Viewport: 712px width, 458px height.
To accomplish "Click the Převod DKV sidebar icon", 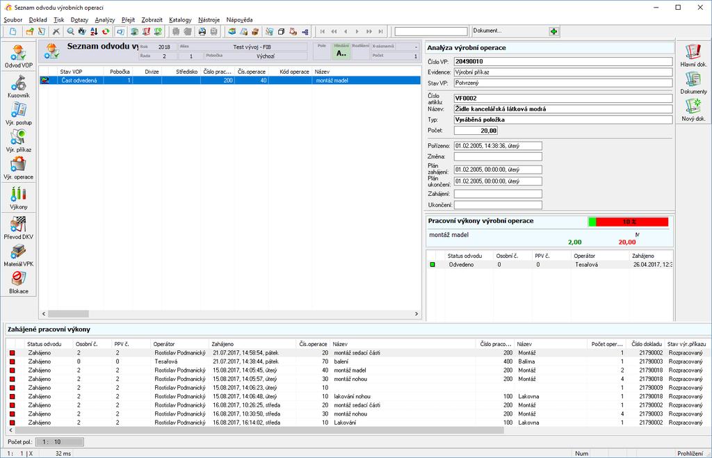I will point(18,227).
